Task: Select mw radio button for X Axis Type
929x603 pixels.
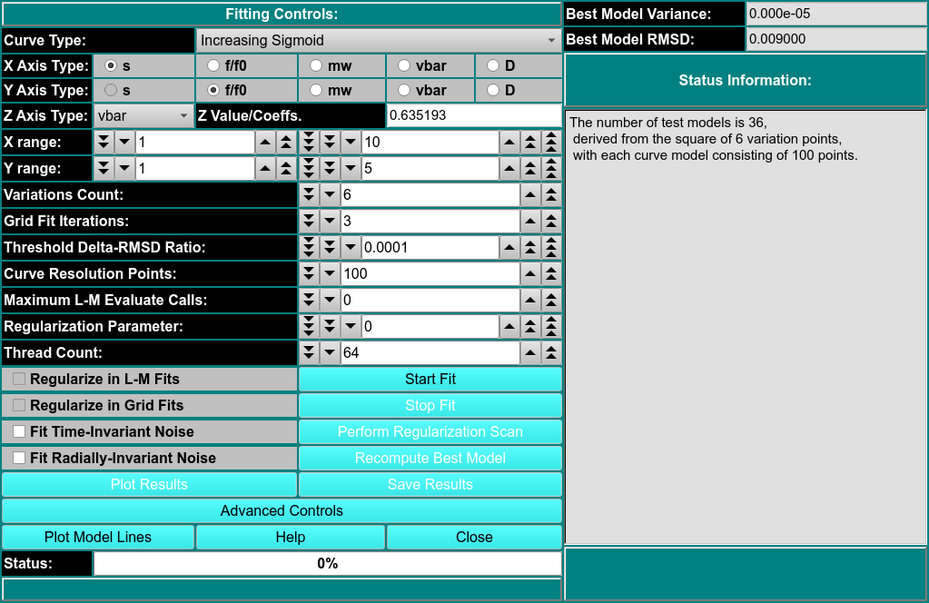Action: [x=316, y=65]
